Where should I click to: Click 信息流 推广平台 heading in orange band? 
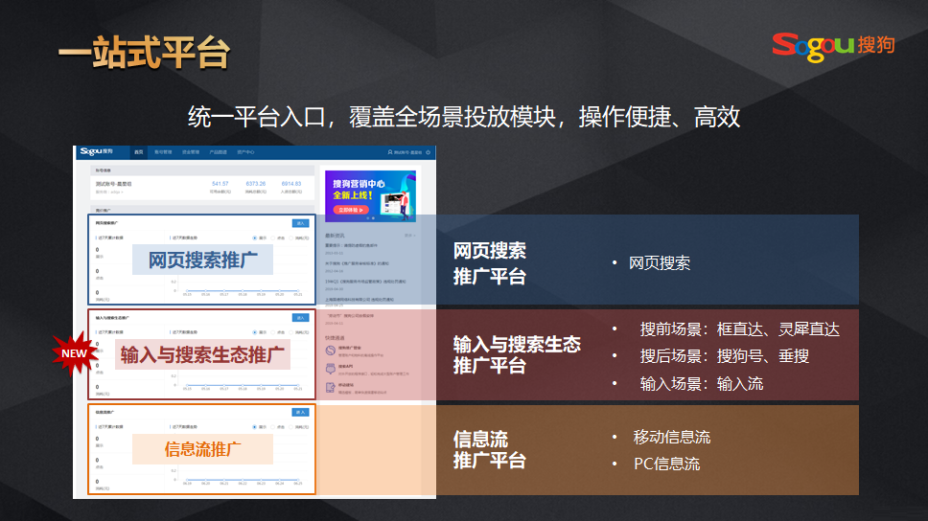click(490, 449)
